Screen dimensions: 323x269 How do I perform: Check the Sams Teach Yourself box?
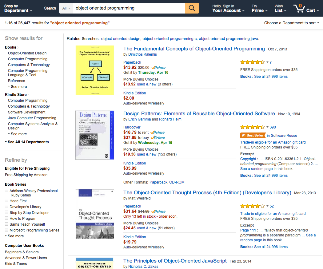[6, 224]
